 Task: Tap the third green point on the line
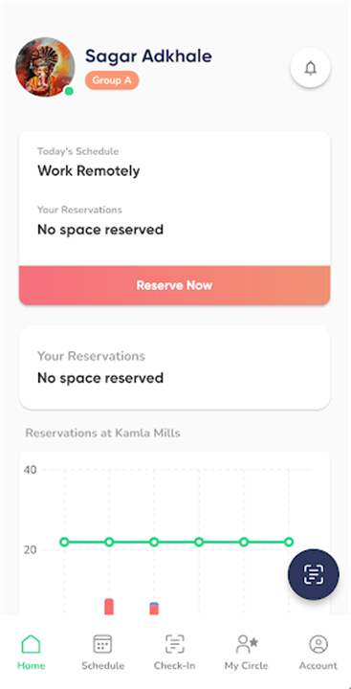click(x=154, y=542)
